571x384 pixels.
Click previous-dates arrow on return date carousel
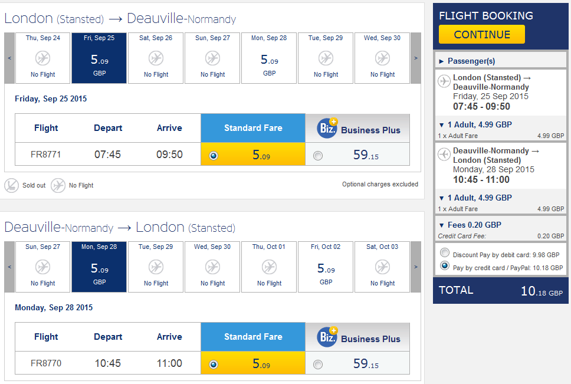(x=9, y=267)
